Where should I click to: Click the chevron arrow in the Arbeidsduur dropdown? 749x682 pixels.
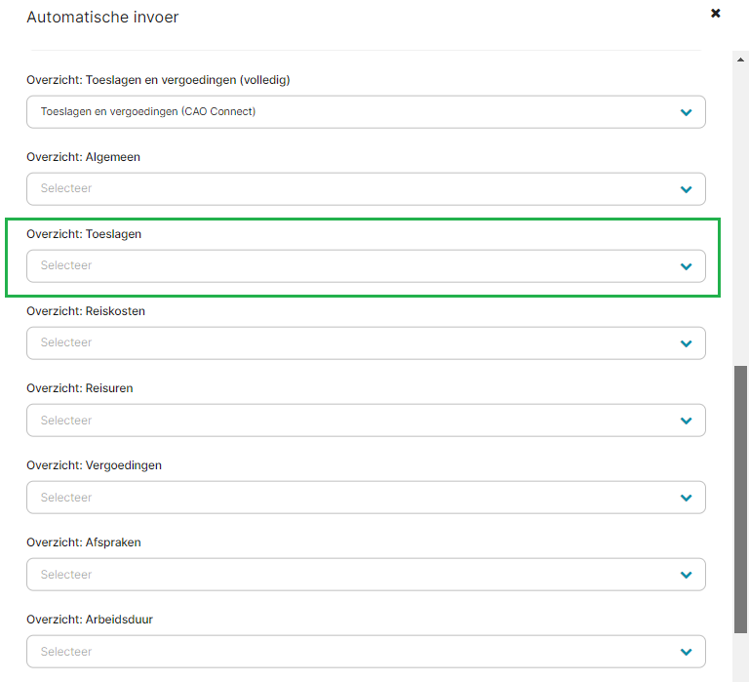click(686, 652)
